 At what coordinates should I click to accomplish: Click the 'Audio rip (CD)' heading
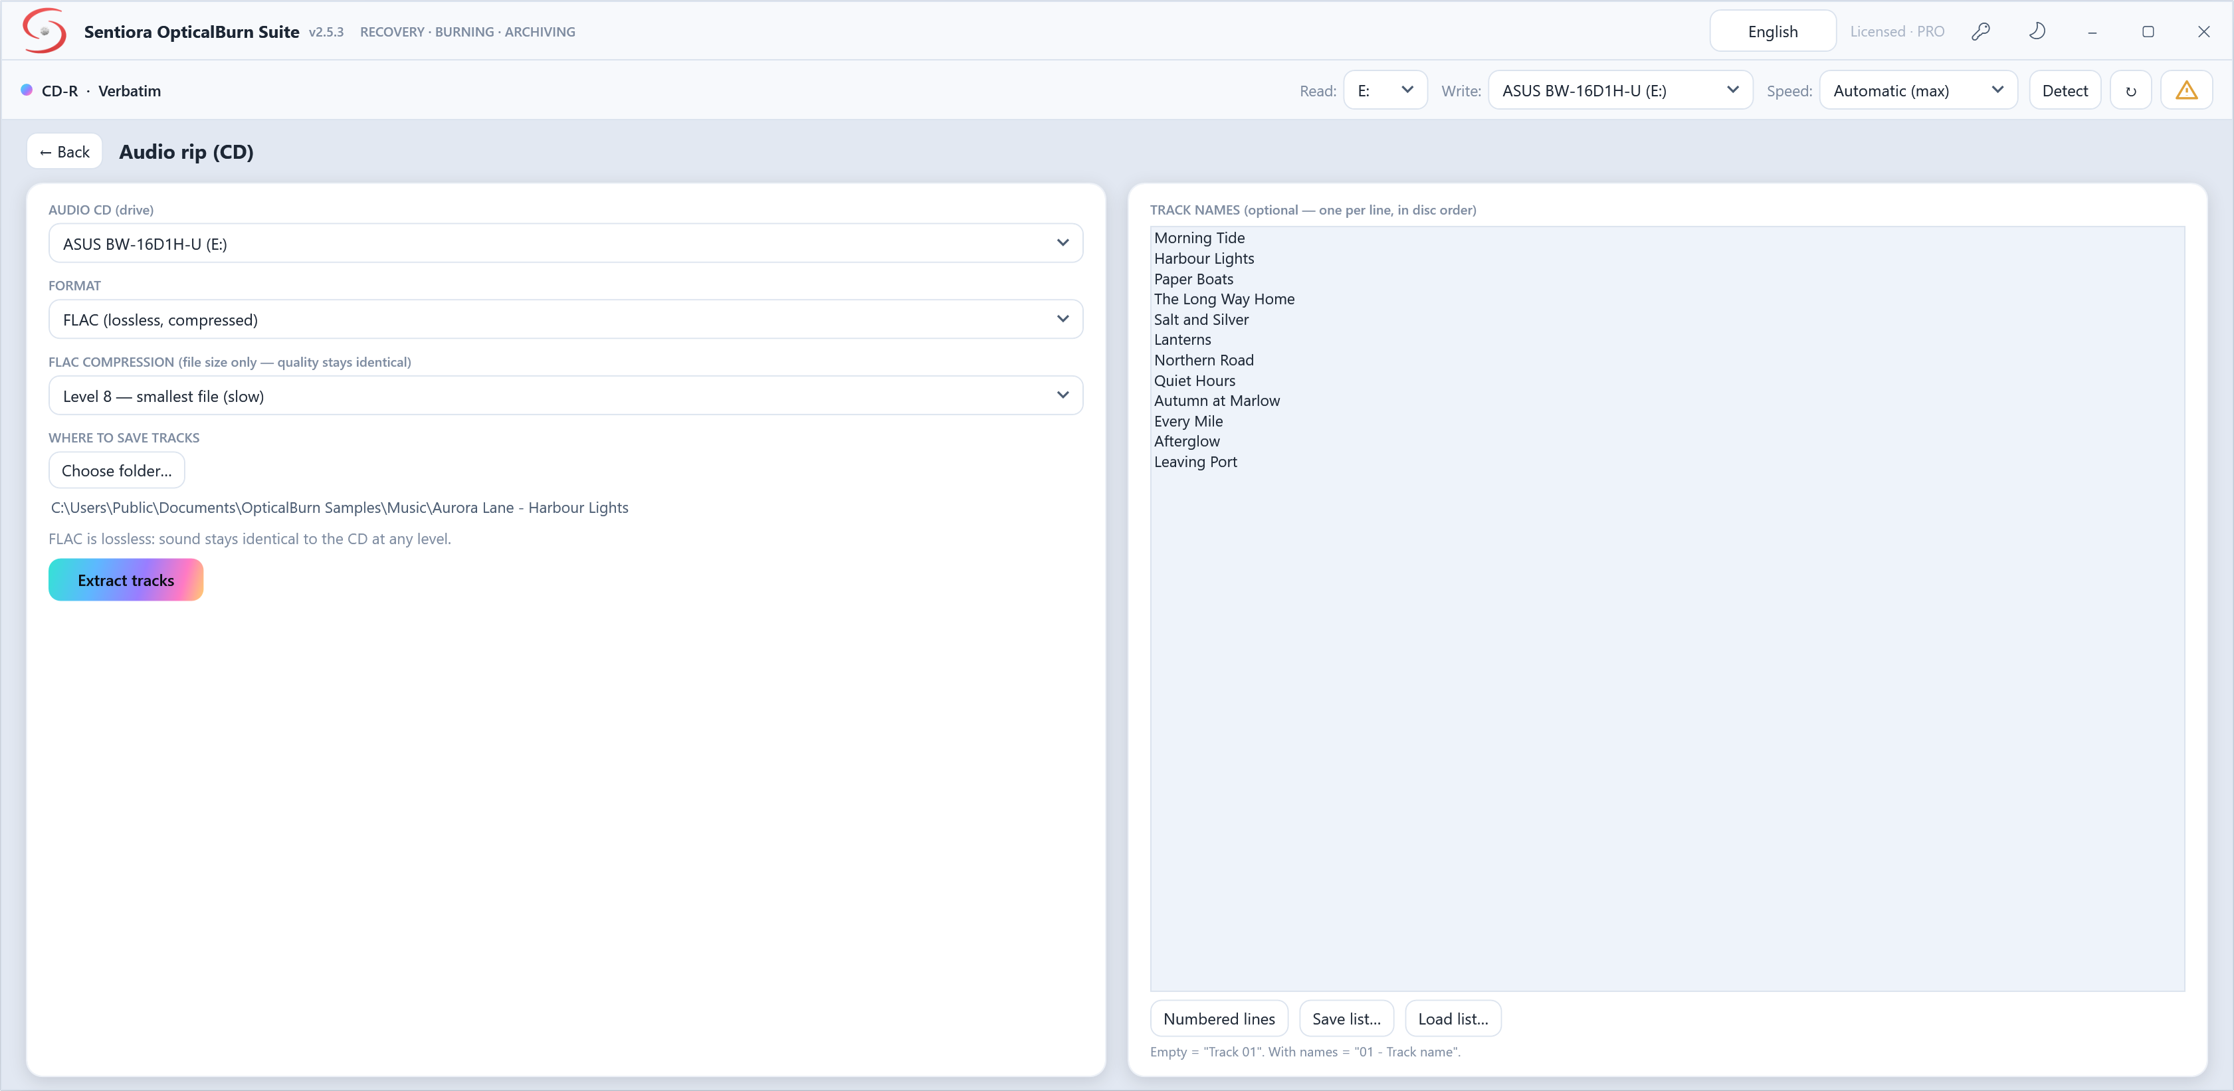coord(187,151)
